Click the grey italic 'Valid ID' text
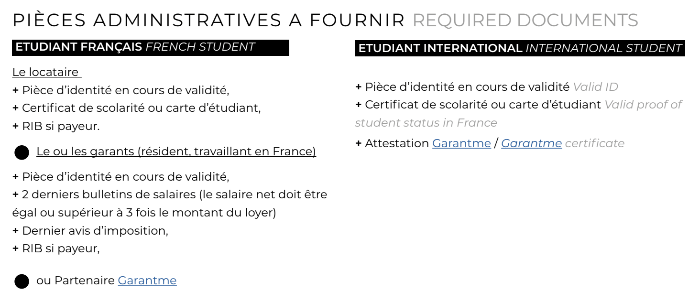Screen dimensions: 700x302 pyautogui.click(x=595, y=86)
